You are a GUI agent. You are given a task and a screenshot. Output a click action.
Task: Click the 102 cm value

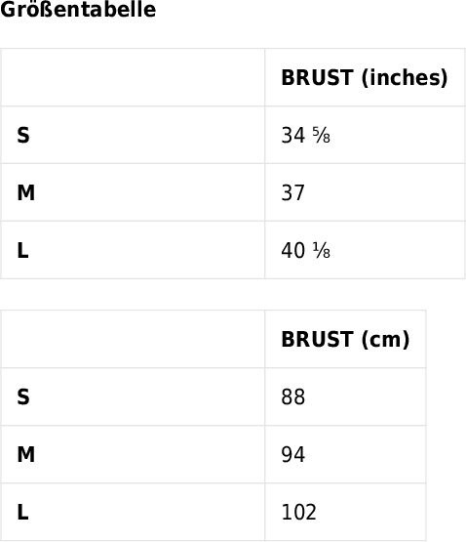click(298, 512)
